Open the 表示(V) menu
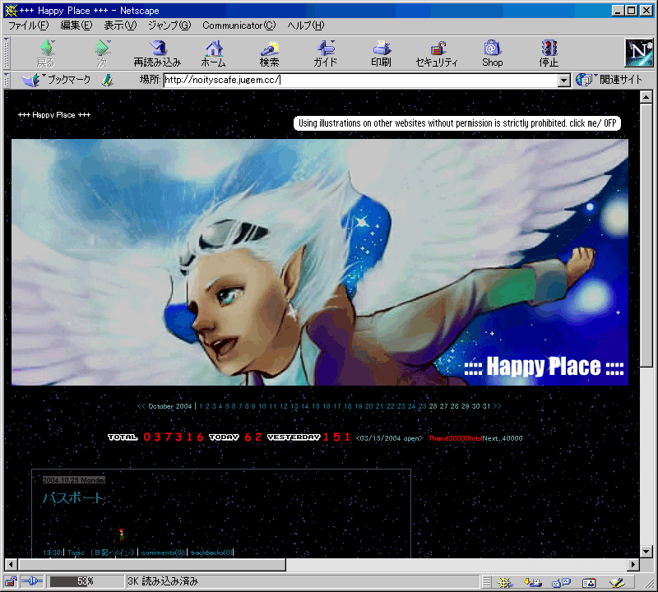Image resolution: width=658 pixels, height=592 pixels. tap(120, 25)
